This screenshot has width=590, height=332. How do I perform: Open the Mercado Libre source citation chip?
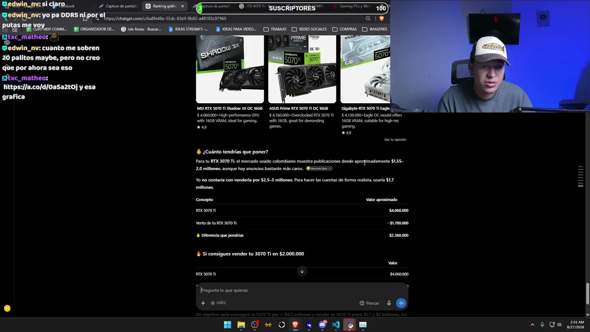[319, 169]
